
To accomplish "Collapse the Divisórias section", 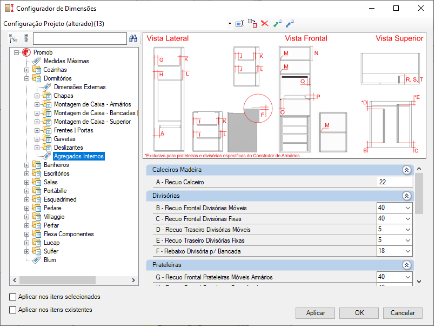I will (406, 196).
